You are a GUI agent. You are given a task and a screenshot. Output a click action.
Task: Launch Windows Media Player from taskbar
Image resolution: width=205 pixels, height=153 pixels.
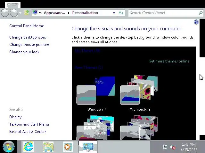click(68, 147)
